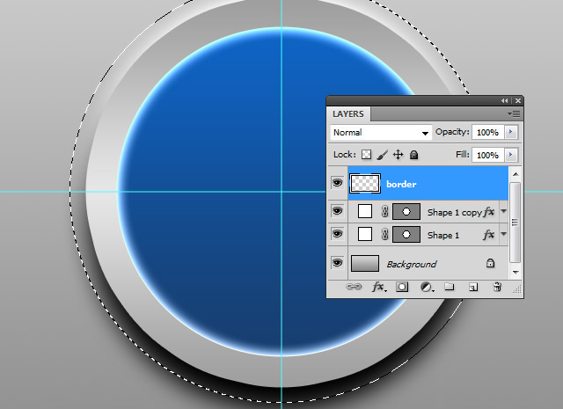The height and width of the screenshot is (409, 563).
Task: Expand effects of Shape 1 layer
Action: [x=503, y=234]
